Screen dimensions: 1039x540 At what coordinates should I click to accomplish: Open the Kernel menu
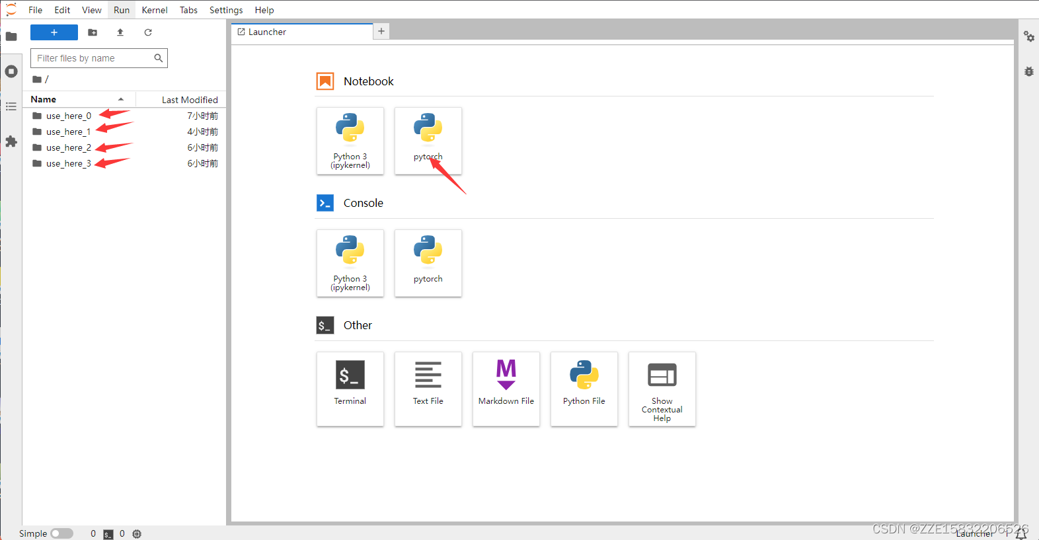155,10
